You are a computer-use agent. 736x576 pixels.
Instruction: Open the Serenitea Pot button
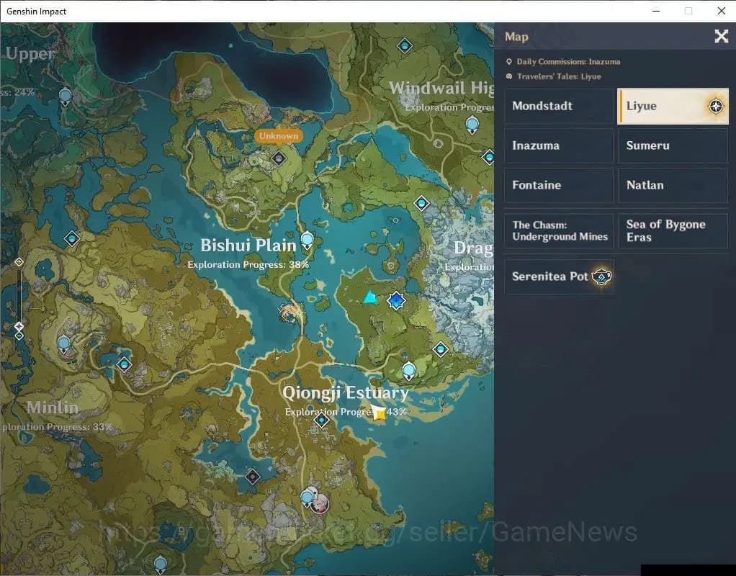coord(559,276)
